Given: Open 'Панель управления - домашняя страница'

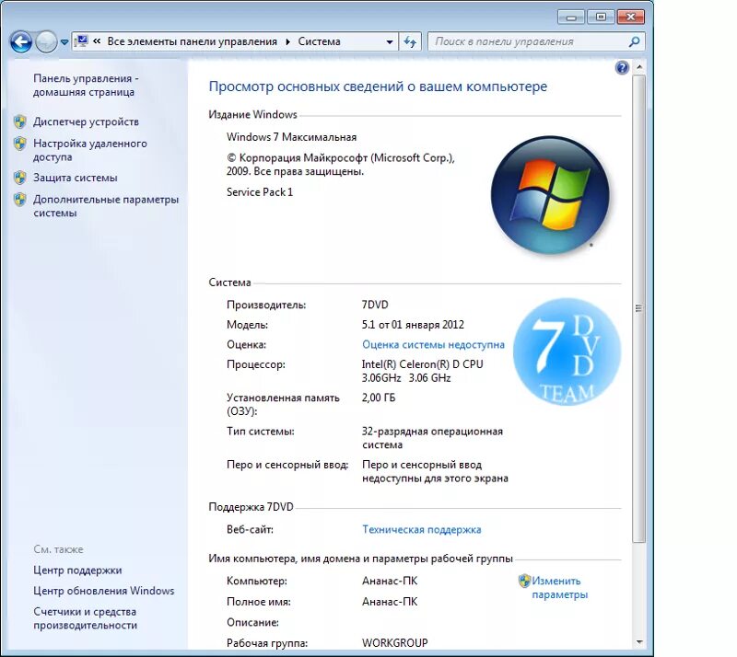Looking at the screenshot, I should click(x=86, y=85).
